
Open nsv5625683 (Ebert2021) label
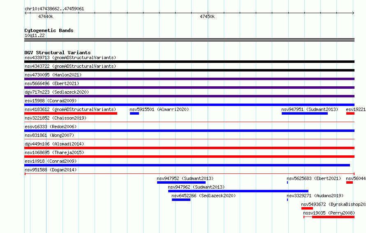coord(314,178)
